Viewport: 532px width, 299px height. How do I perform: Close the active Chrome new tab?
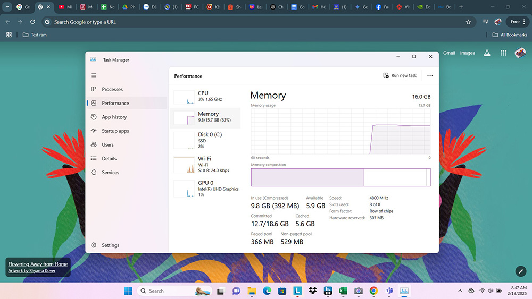[x=48, y=7]
